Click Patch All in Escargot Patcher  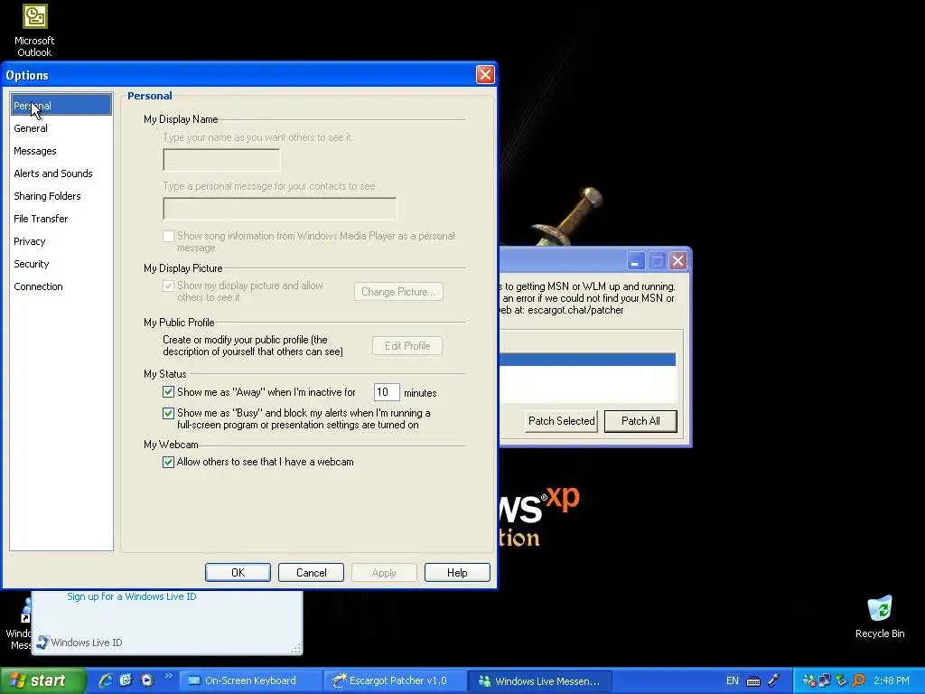coord(640,421)
